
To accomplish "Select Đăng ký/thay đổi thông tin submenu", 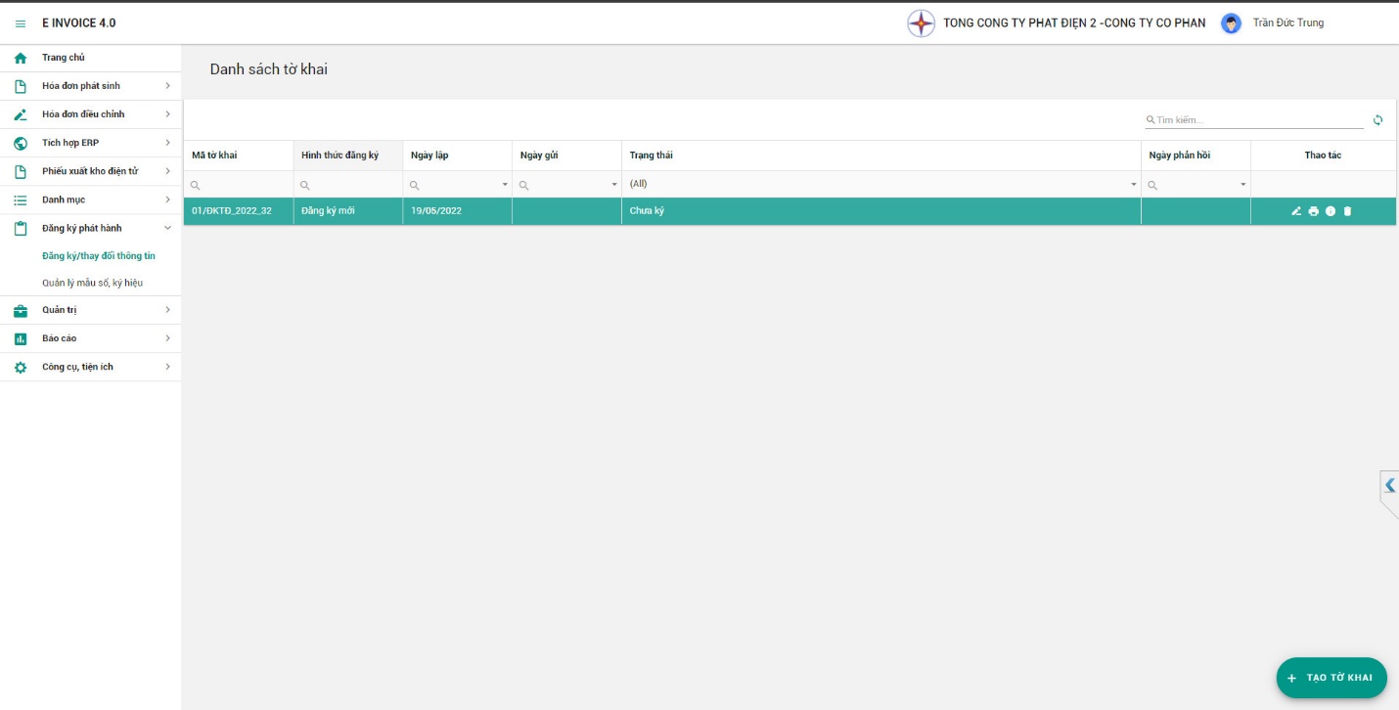I will pos(99,256).
